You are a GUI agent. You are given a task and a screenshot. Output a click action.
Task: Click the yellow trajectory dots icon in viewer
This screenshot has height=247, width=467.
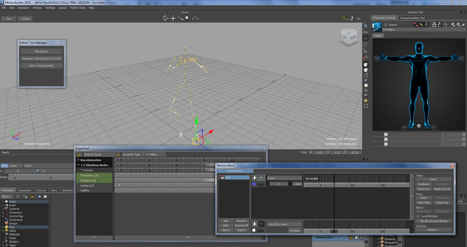344,18
